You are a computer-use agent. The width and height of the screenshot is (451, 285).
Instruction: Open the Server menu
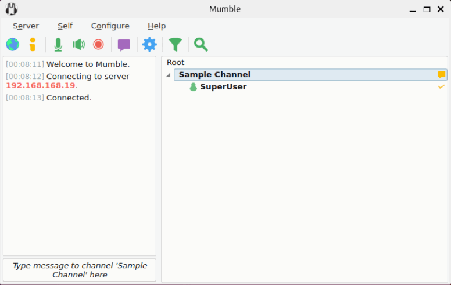(x=26, y=26)
